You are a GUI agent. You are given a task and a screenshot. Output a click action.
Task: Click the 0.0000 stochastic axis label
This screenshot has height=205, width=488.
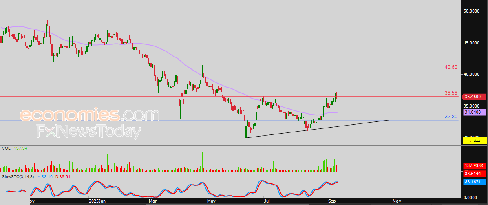[x=470, y=197]
